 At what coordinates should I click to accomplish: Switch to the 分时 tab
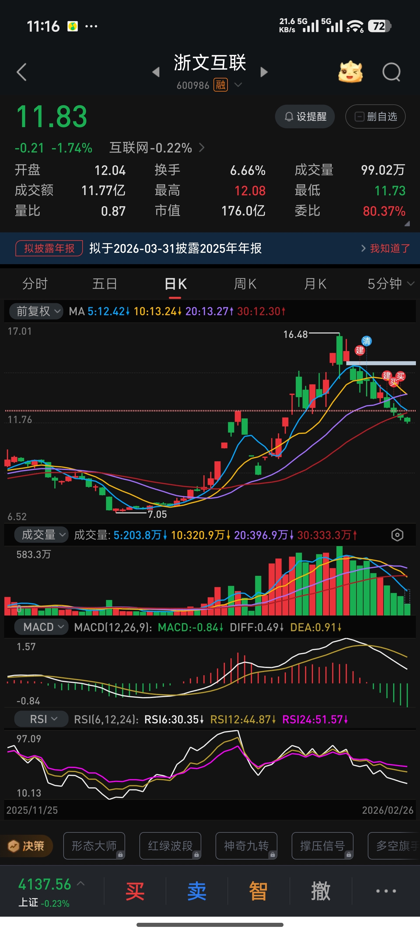35,284
